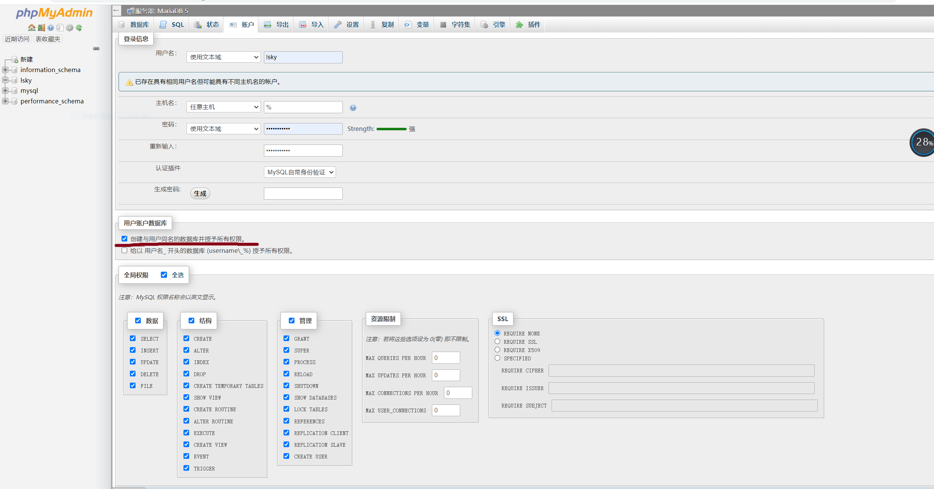Select the REQUIRE SSL radio button
This screenshot has height=489, width=934.
[497, 341]
